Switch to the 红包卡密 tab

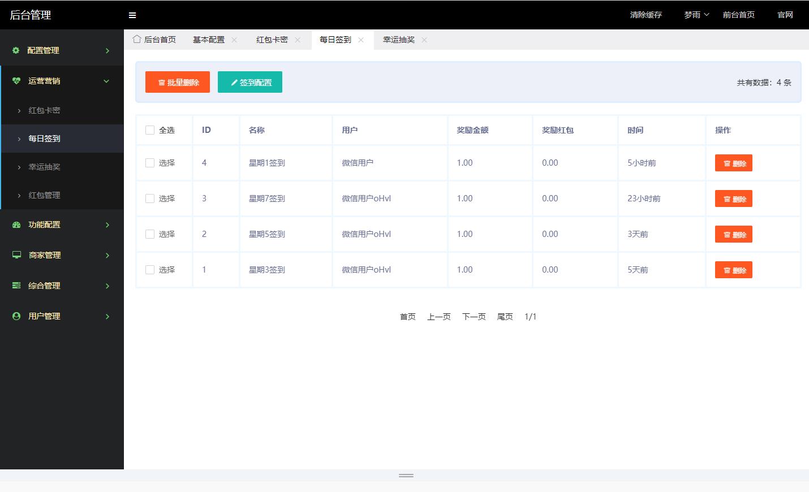pos(272,40)
